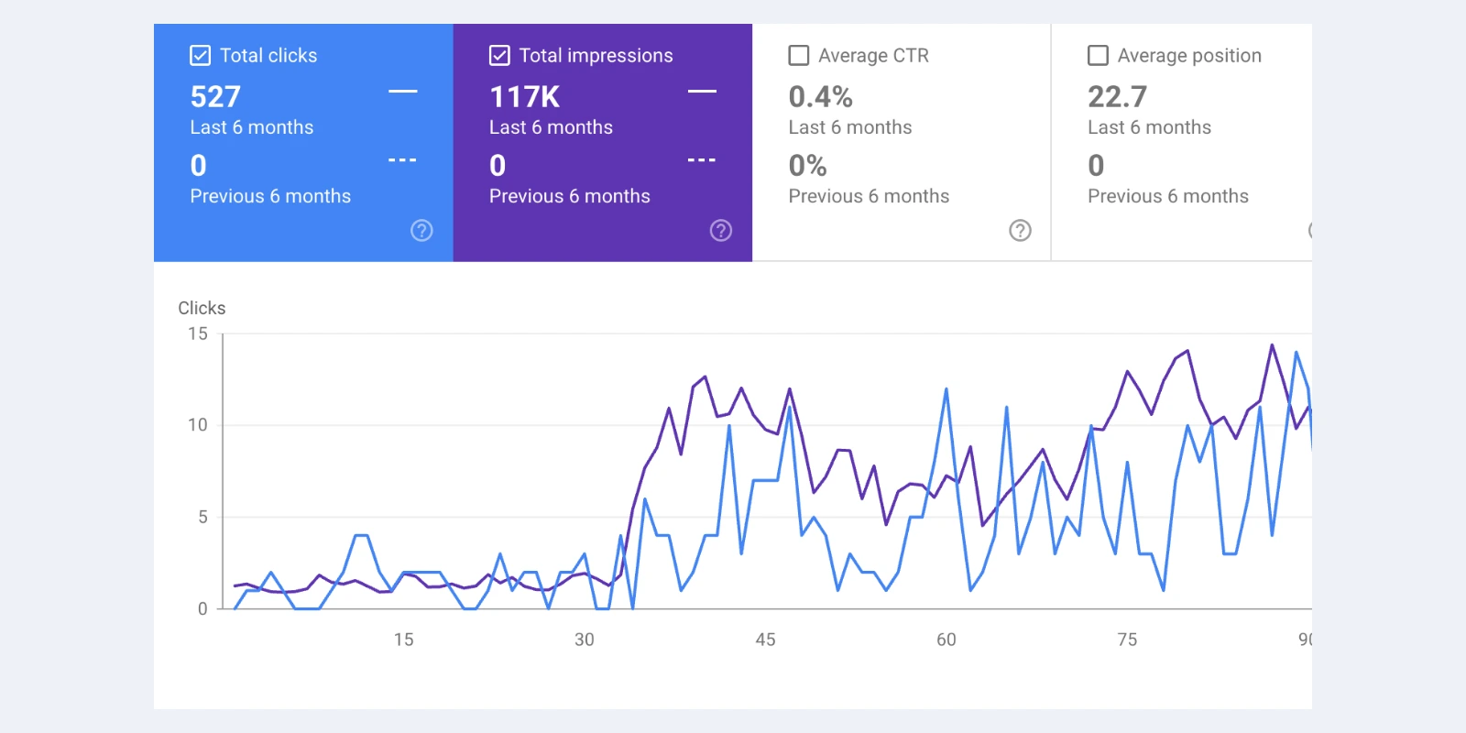This screenshot has width=1466, height=733.
Task: Click the 22.7 average position value
Action: [x=1117, y=97]
